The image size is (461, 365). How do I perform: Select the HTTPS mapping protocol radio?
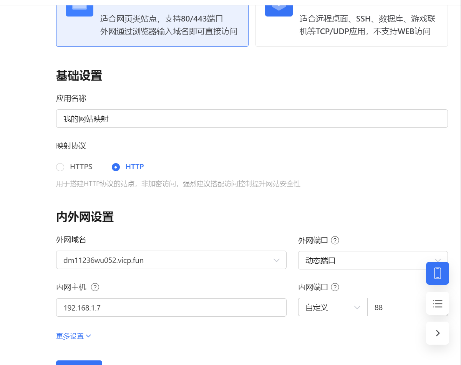click(60, 167)
